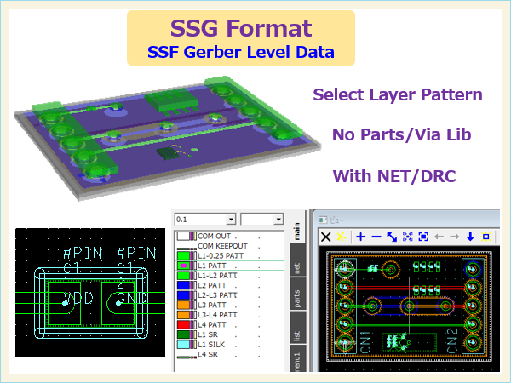Image resolution: width=511 pixels, height=383 pixels.
Task: Click the fit-to-frame view icon
Action: click(x=422, y=237)
